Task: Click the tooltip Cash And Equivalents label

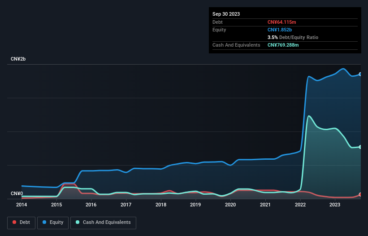Action: coord(236,45)
